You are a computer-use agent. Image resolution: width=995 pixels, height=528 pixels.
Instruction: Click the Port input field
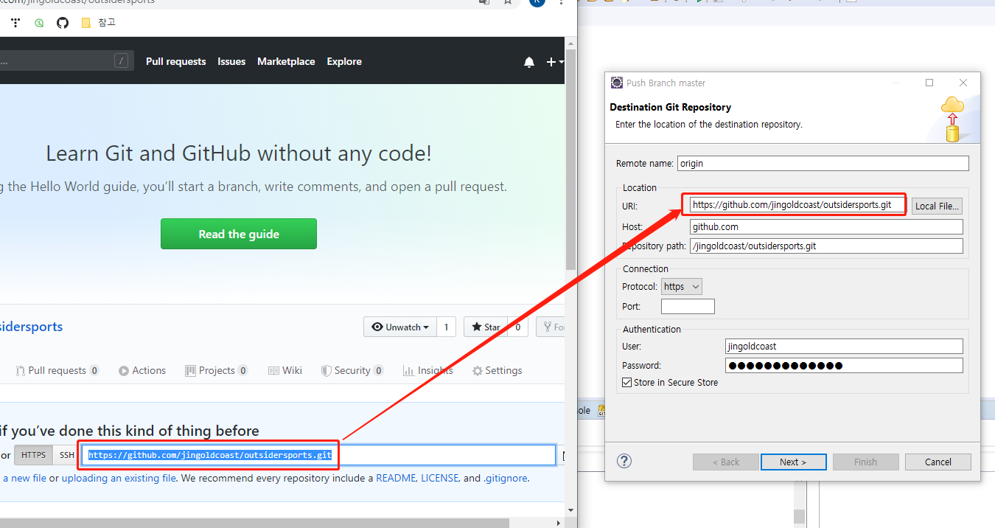[x=688, y=306]
